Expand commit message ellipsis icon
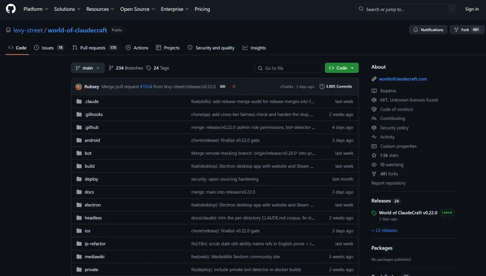486x276 pixels. coord(223,86)
